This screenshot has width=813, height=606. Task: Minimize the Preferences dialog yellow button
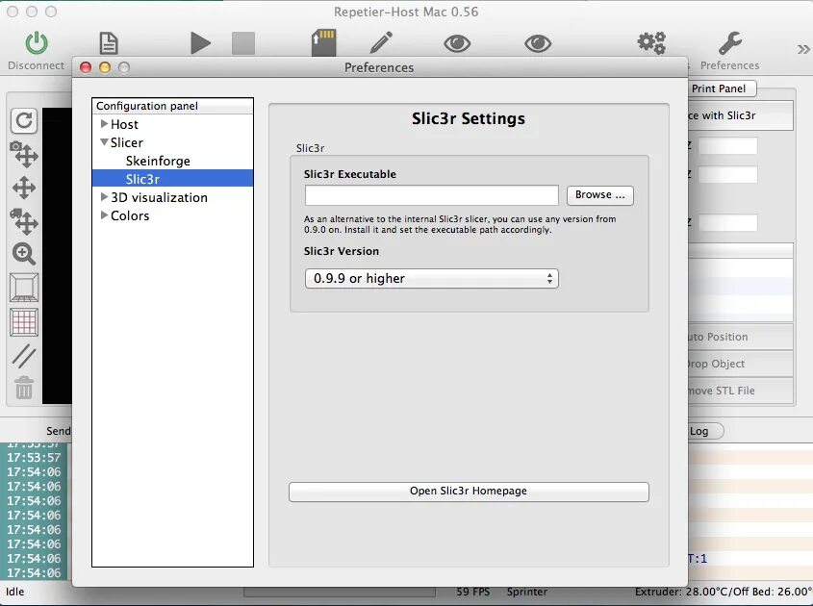click(x=105, y=67)
